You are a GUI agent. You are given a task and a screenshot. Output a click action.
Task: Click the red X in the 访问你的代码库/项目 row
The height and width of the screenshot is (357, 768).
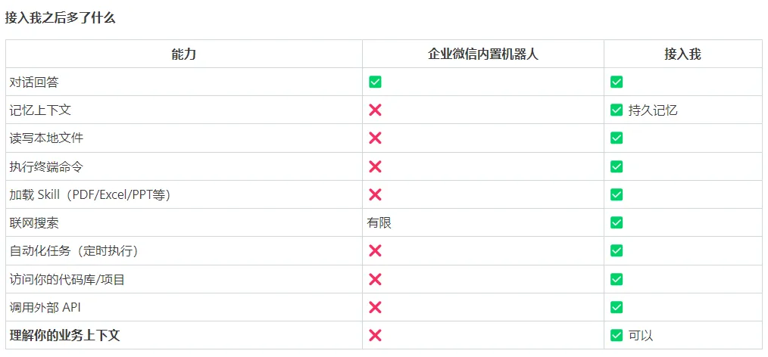pyautogui.click(x=375, y=279)
